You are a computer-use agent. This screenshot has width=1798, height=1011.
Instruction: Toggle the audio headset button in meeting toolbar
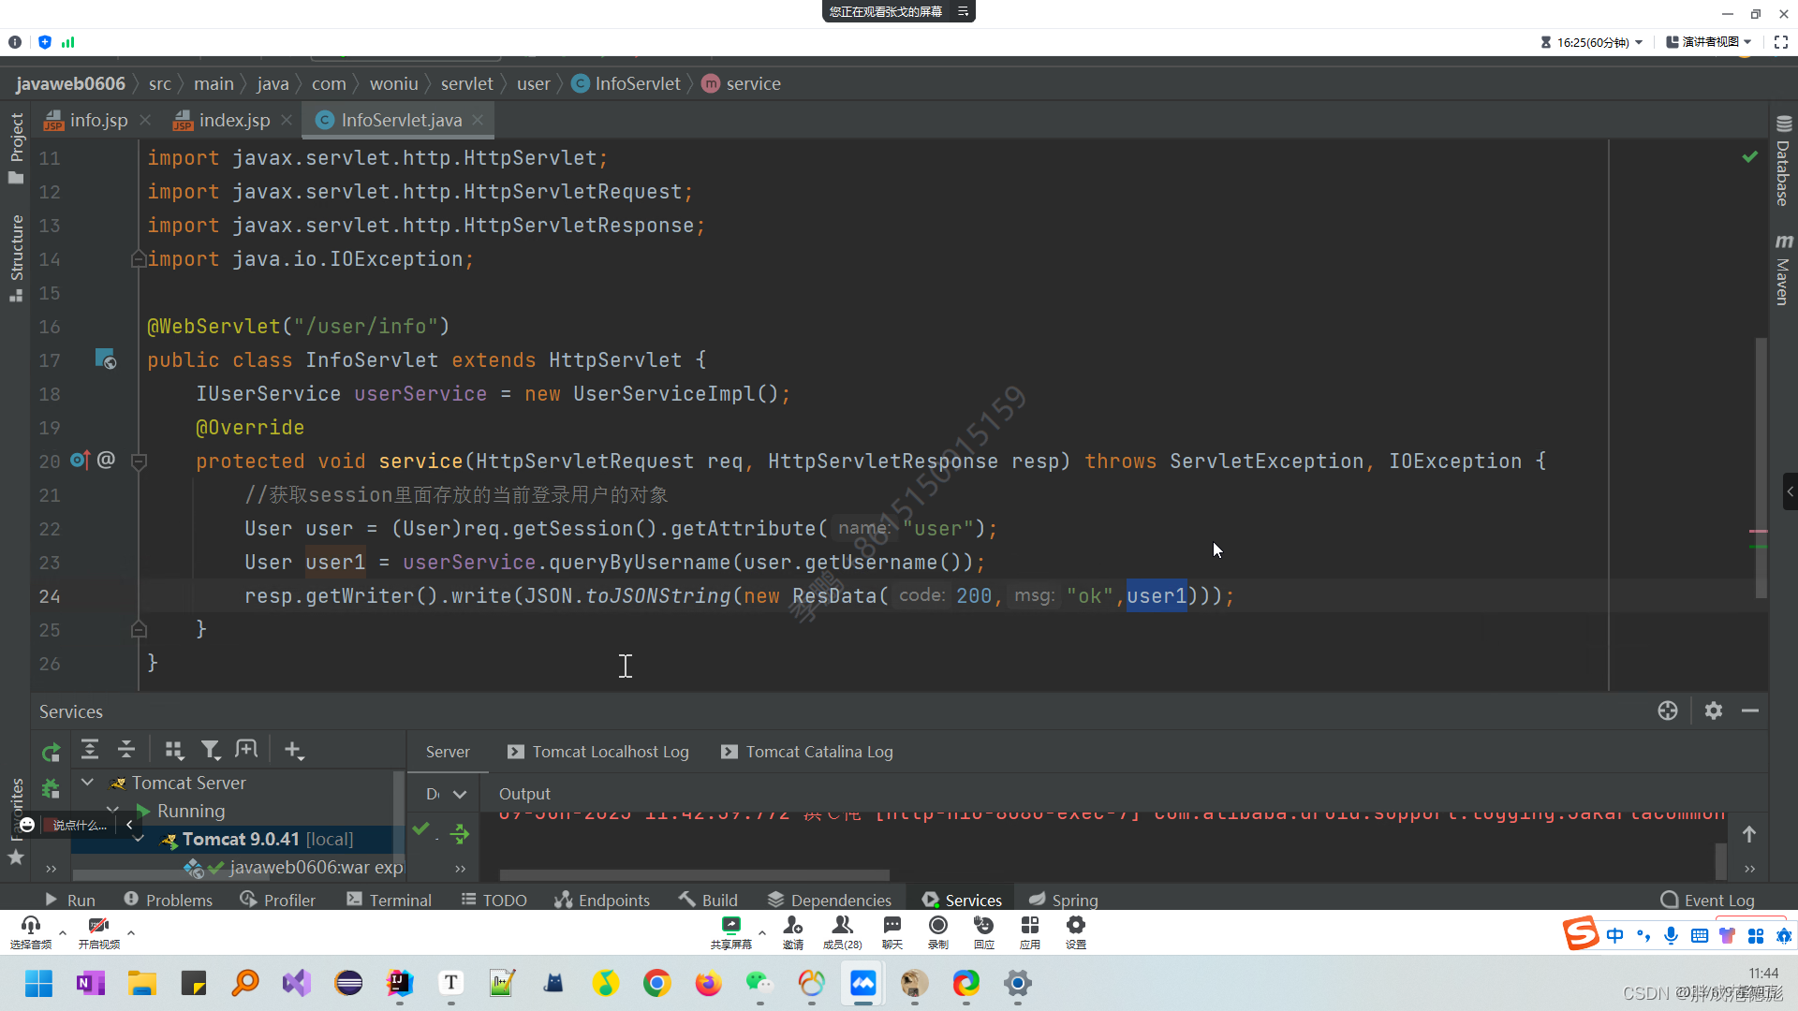tap(31, 926)
